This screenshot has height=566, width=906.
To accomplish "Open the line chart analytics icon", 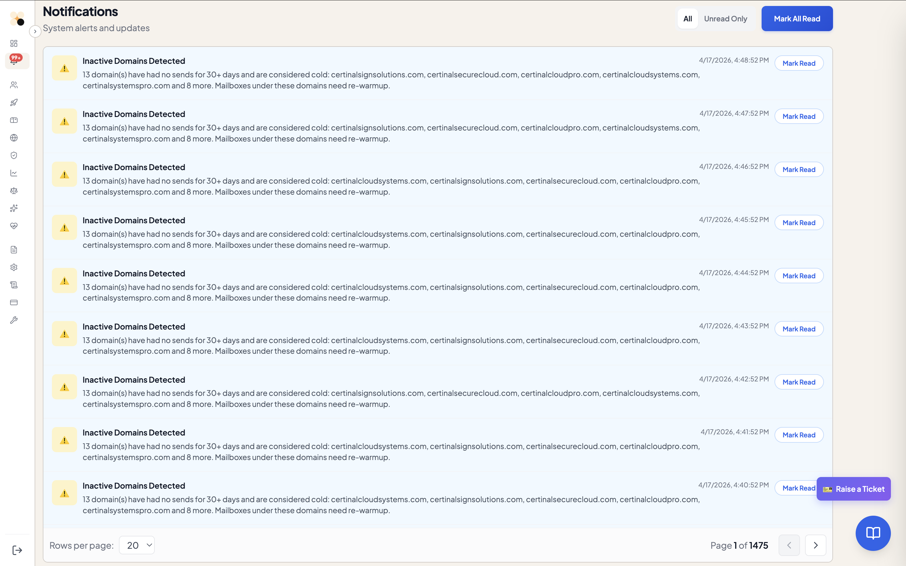I will (x=14, y=173).
